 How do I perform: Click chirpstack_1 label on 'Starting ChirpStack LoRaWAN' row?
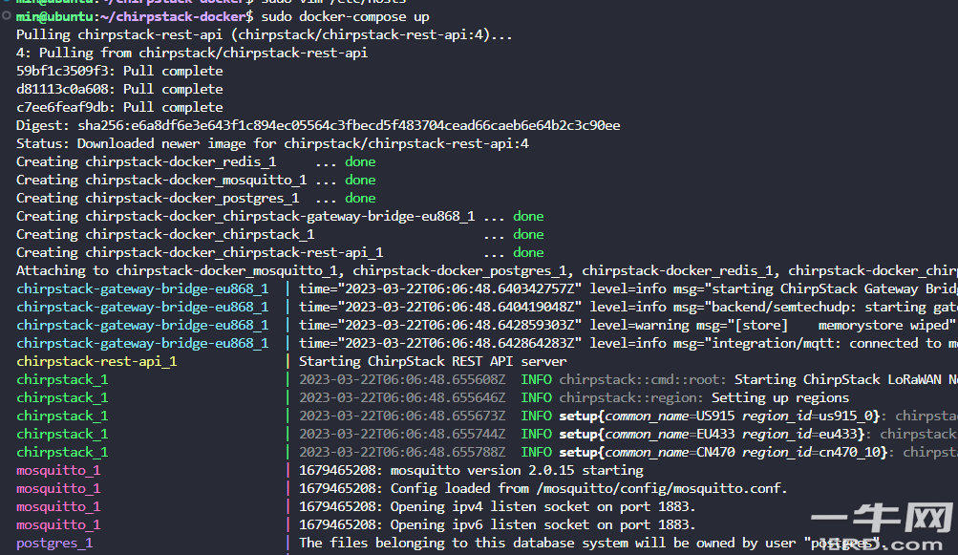coord(62,379)
